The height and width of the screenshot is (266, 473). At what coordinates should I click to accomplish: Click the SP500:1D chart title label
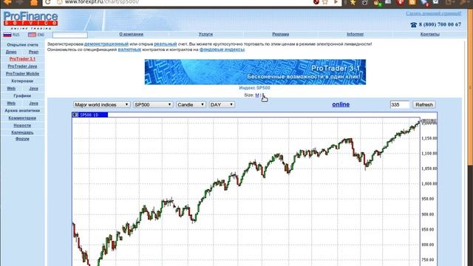89,115
